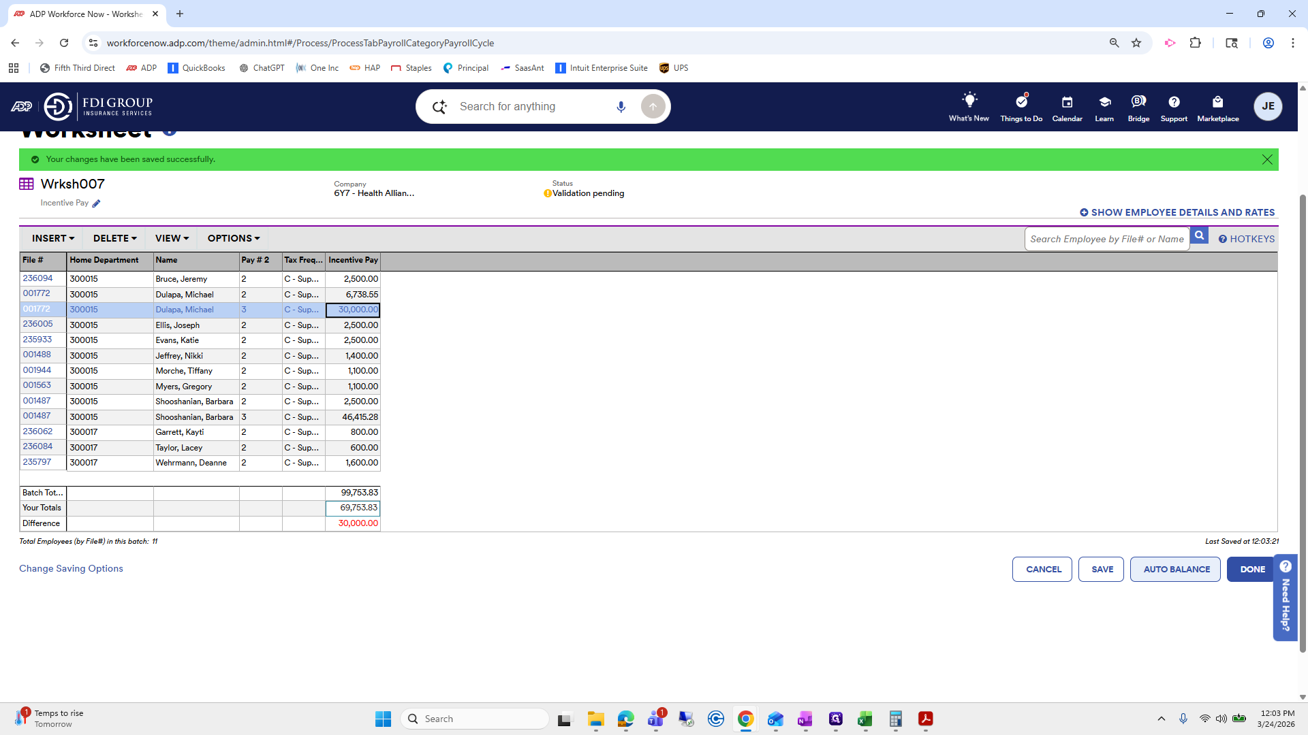Image resolution: width=1308 pixels, height=735 pixels.
Task: Expand Show Employee Details and Rates
Action: coord(1177,212)
